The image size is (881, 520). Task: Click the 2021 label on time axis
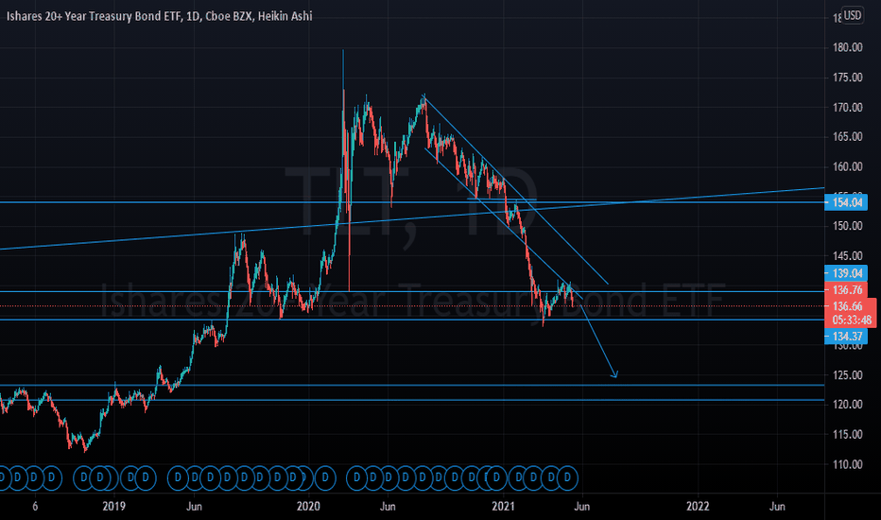pyautogui.click(x=503, y=507)
